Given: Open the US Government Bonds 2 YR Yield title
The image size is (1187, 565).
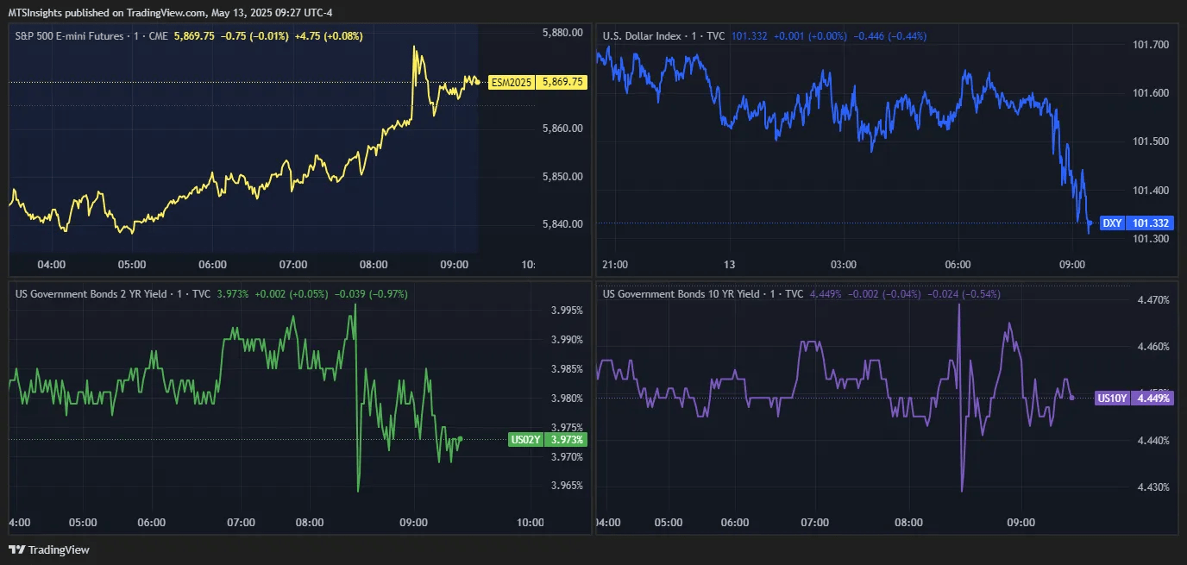Looking at the screenshot, I should pos(90,294).
